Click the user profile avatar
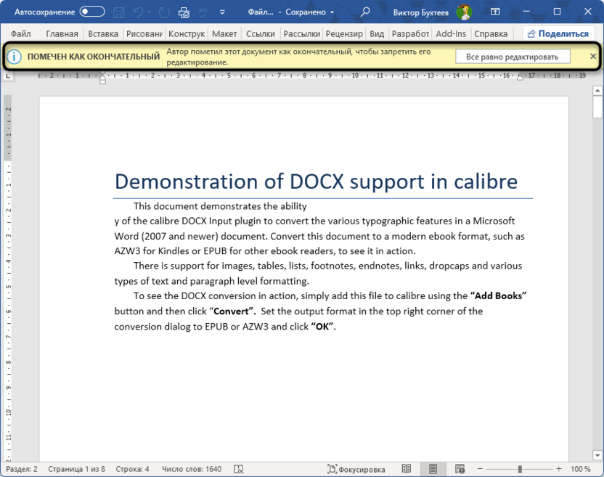The width and height of the screenshot is (604, 477). pyautogui.click(x=464, y=12)
